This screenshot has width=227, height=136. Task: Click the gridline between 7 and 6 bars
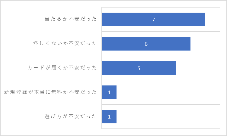[161, 32]
